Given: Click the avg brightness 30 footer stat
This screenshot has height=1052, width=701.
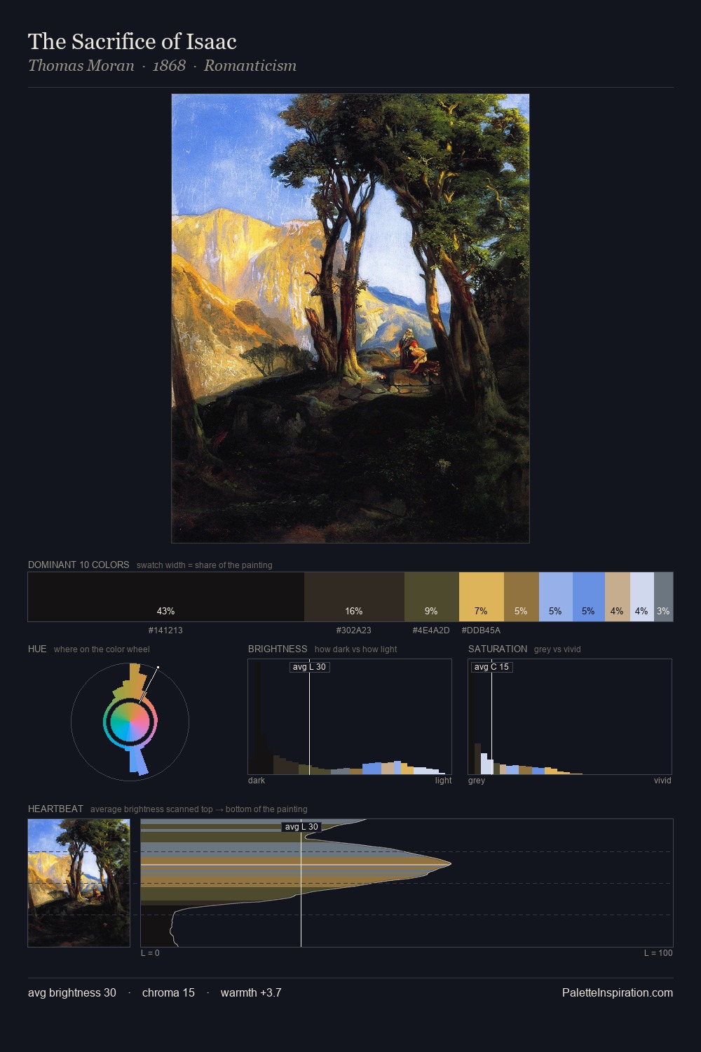Looking at the screenshot, I should pyautogui.click(x=72, y=992).
